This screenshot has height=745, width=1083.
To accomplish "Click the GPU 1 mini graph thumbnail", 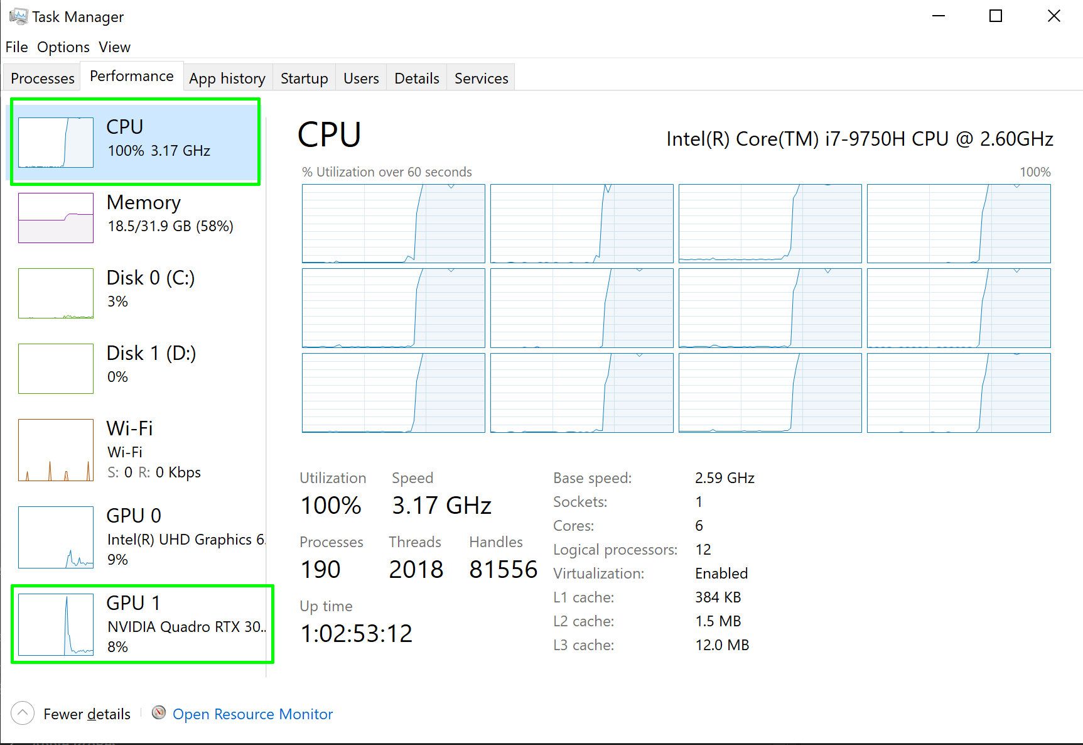I will click(x=56, y=624).
